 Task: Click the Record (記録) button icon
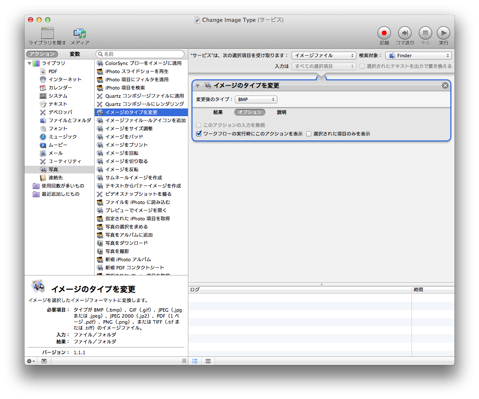point(384,33)
